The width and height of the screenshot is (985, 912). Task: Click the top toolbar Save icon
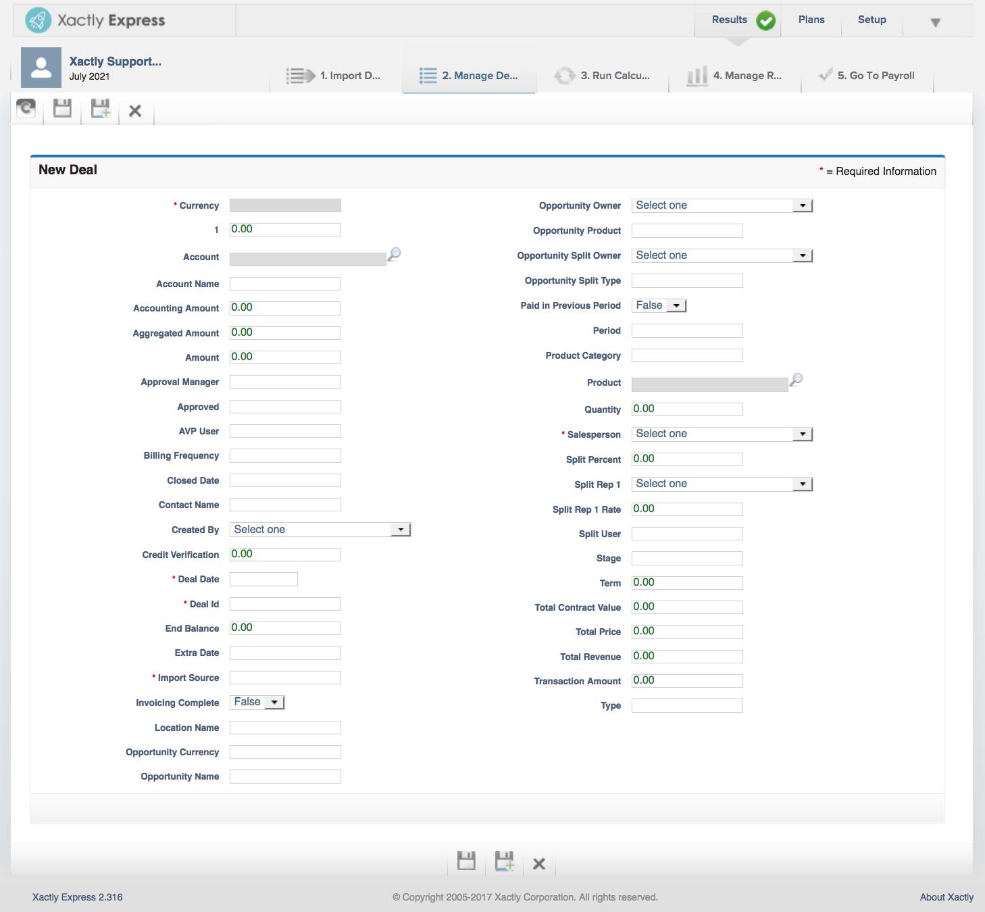point(62,108)
